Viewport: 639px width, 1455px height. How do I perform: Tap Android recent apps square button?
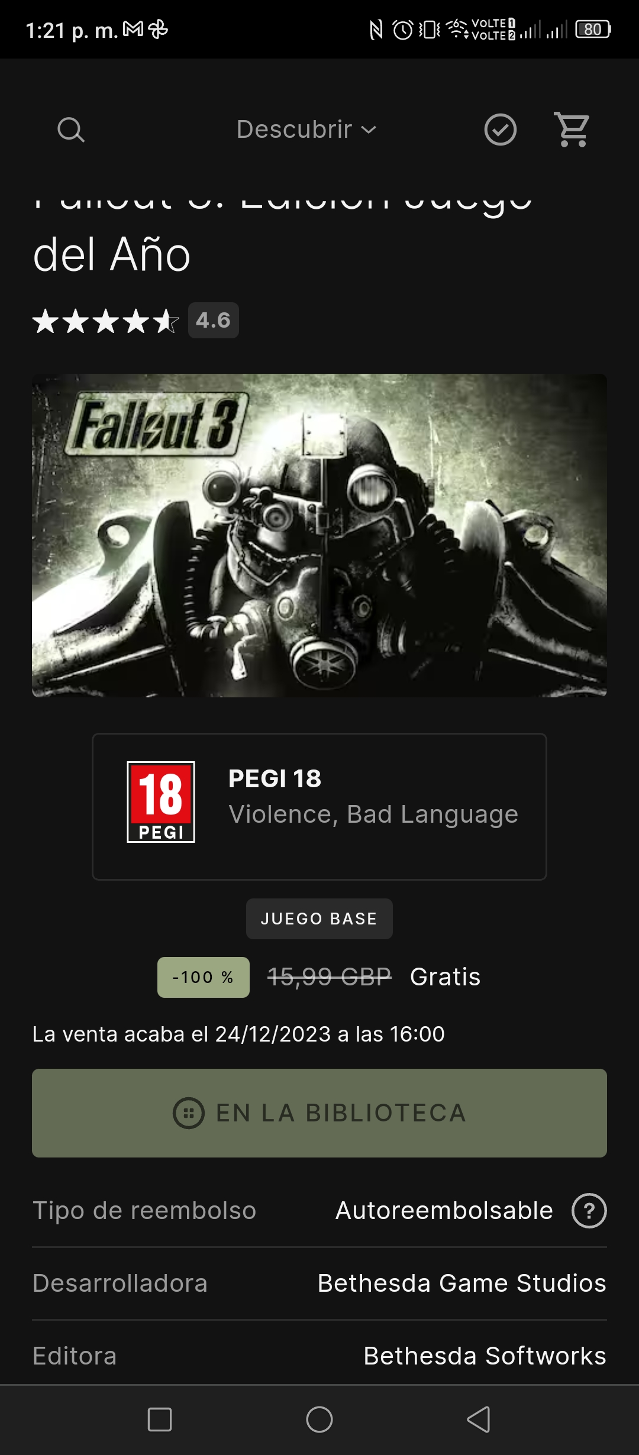coord(160,1420)
